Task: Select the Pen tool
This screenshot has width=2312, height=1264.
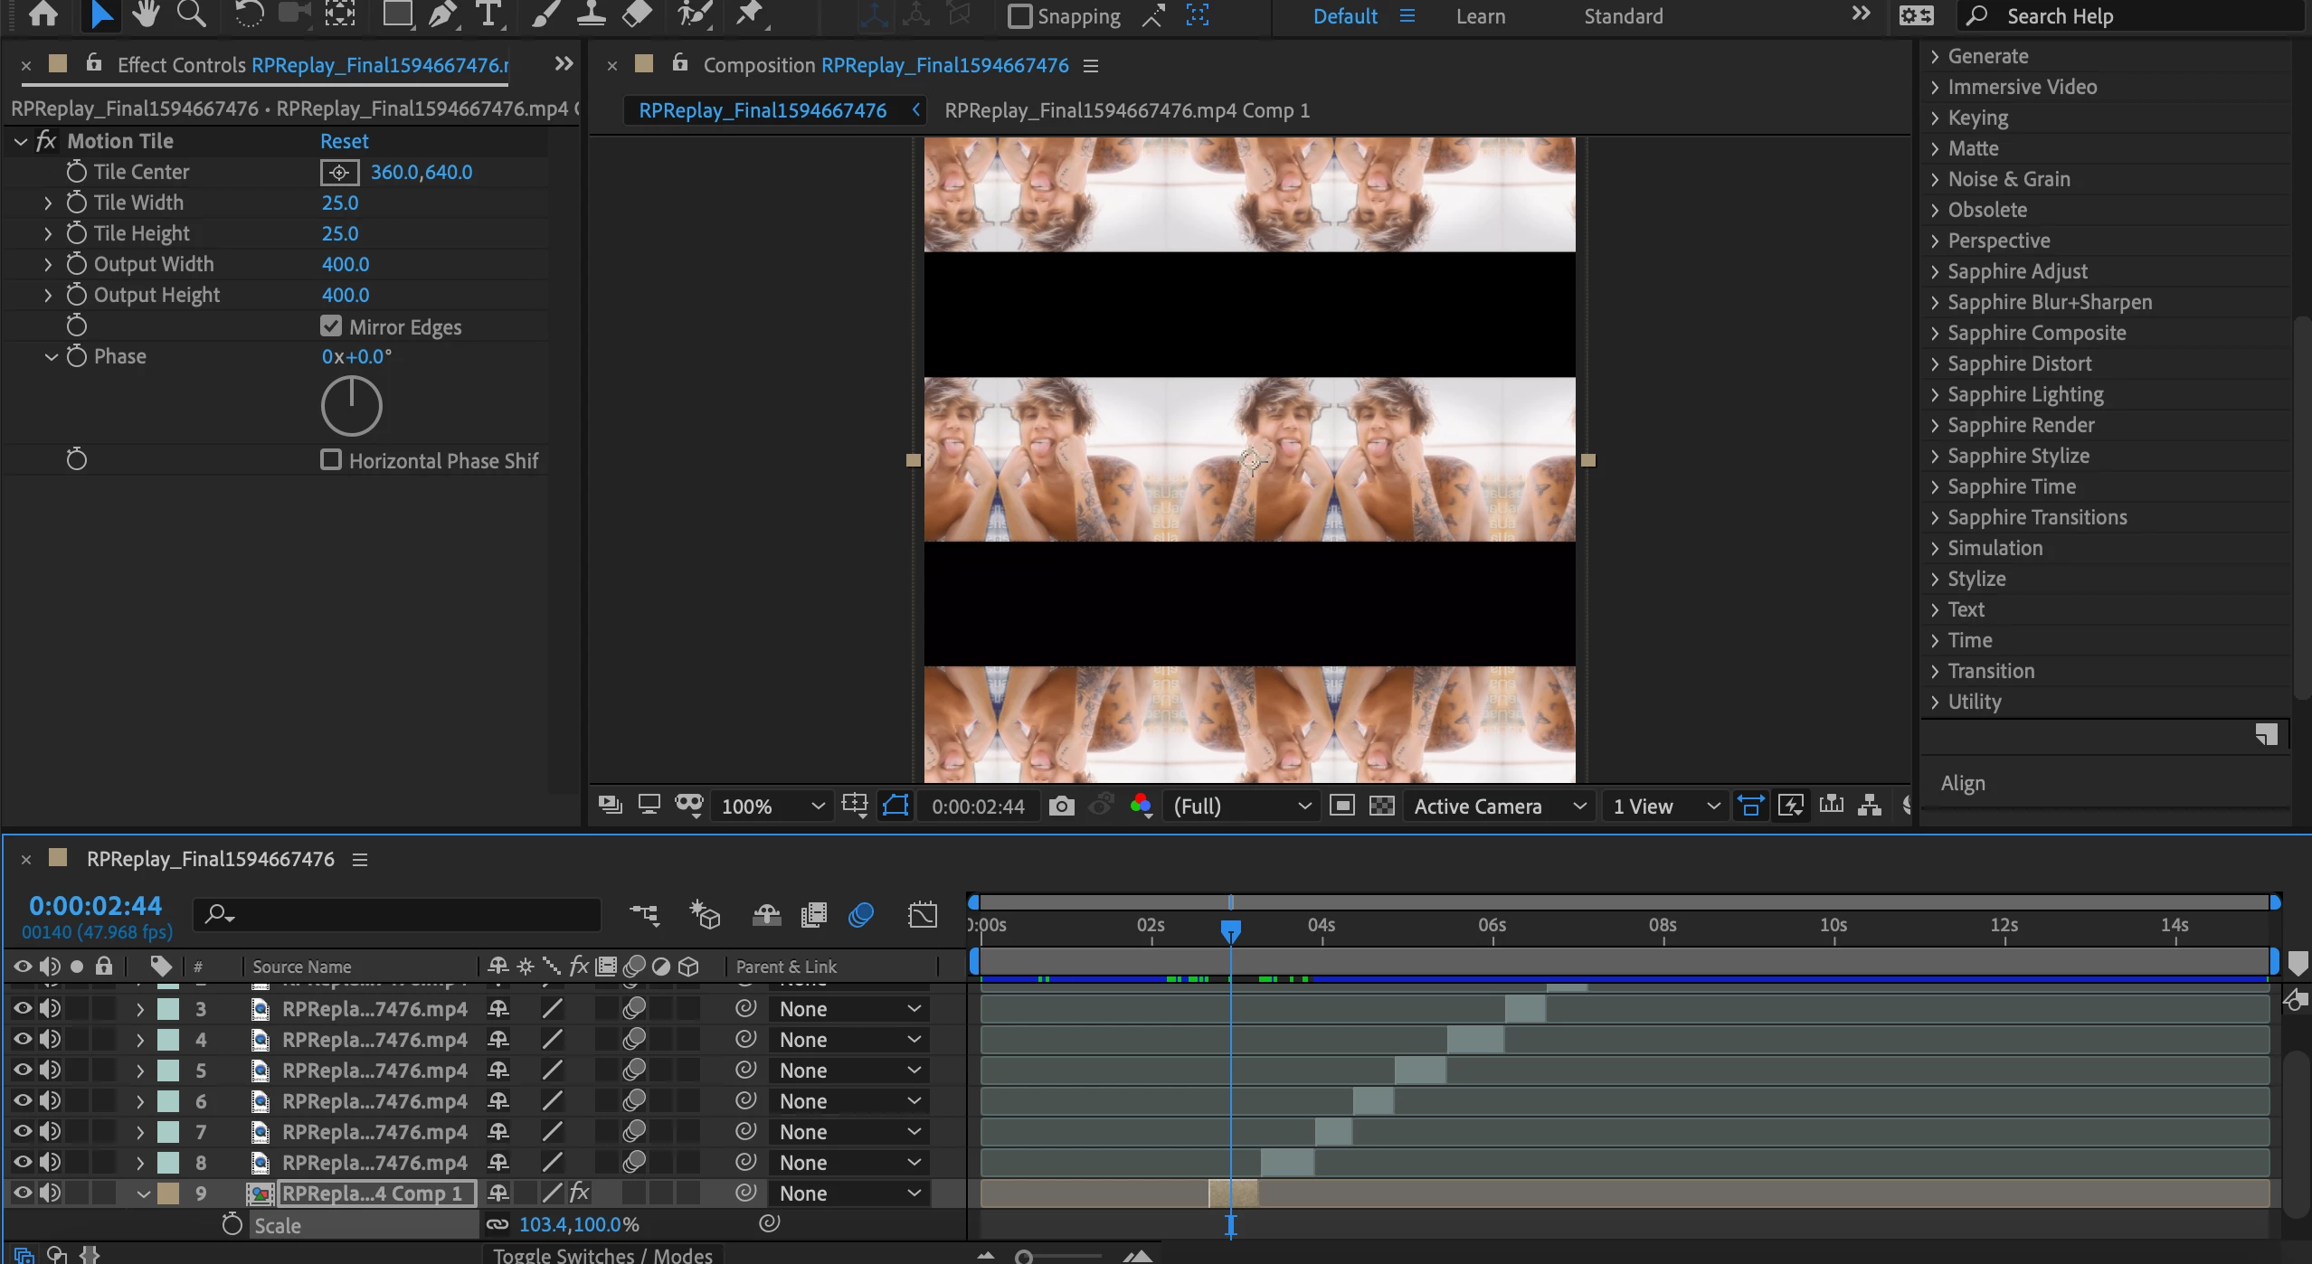Action: coord(441,14)
